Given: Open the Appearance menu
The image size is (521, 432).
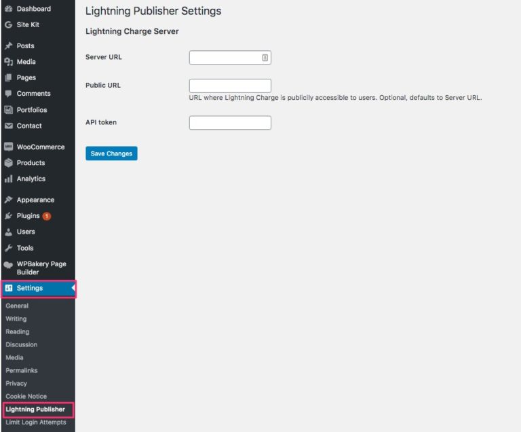Looking at the screenshot, I should [35, 200].
